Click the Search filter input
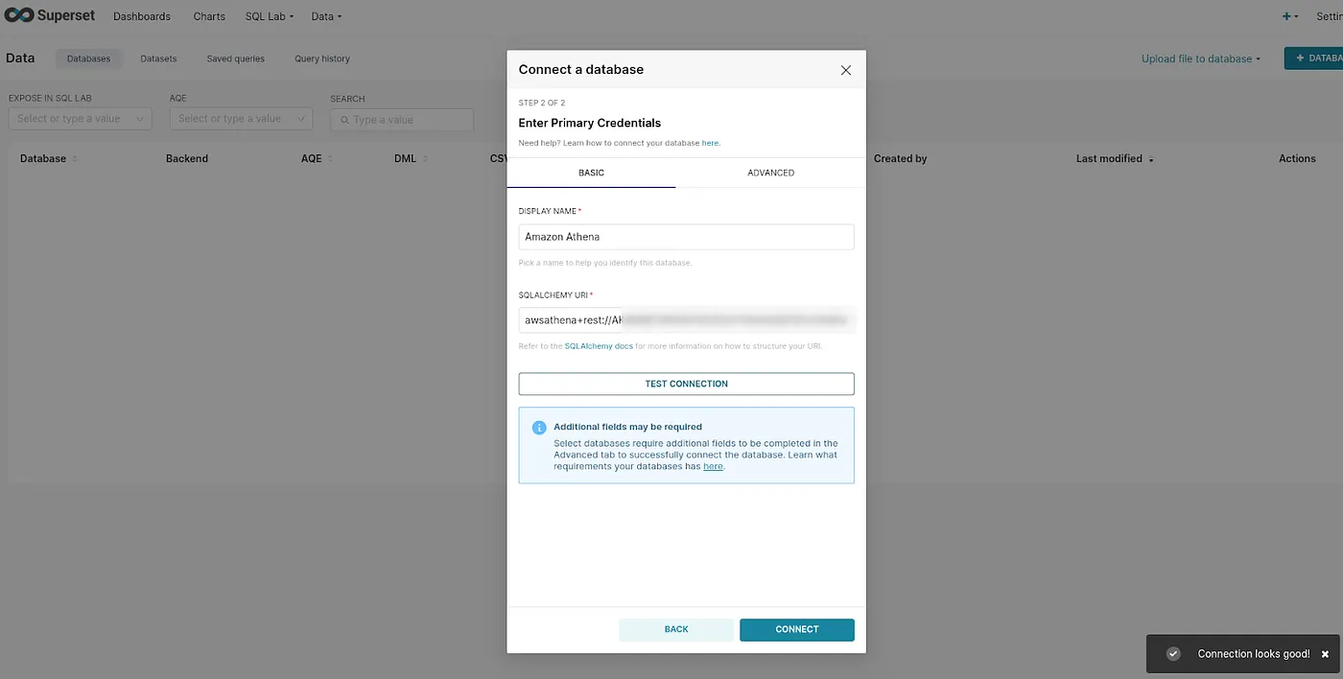1343x679 pixels. [x=402, y=120]
